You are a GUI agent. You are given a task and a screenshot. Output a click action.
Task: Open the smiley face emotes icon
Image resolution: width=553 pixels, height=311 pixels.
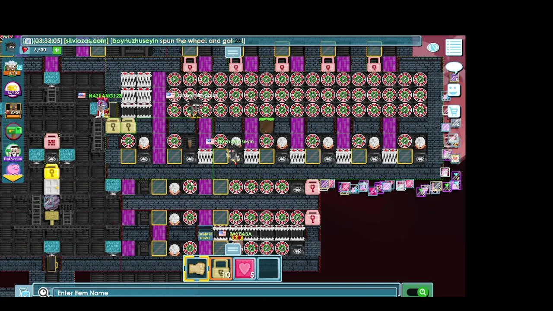click(453, 90)
